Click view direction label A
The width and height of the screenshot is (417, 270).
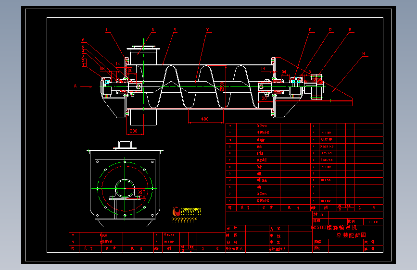[x=75, y=86]
